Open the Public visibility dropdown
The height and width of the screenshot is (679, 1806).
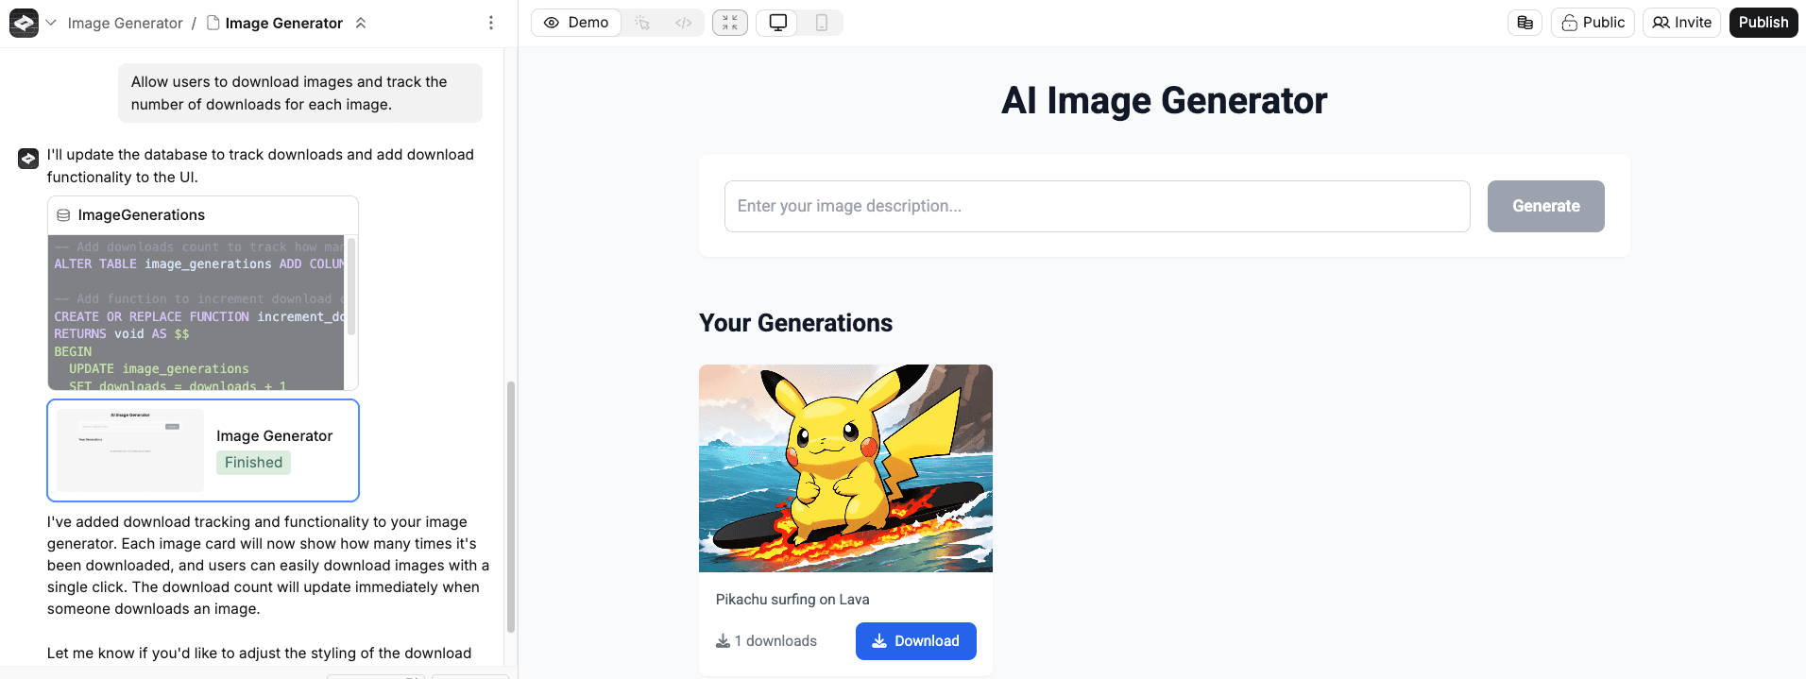pos(1593,23)
